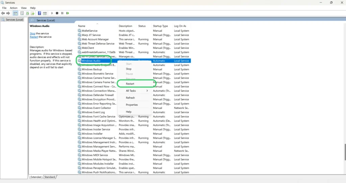
Task: Select the Warp JIT Service row
Action: click(x=134, y=35)
